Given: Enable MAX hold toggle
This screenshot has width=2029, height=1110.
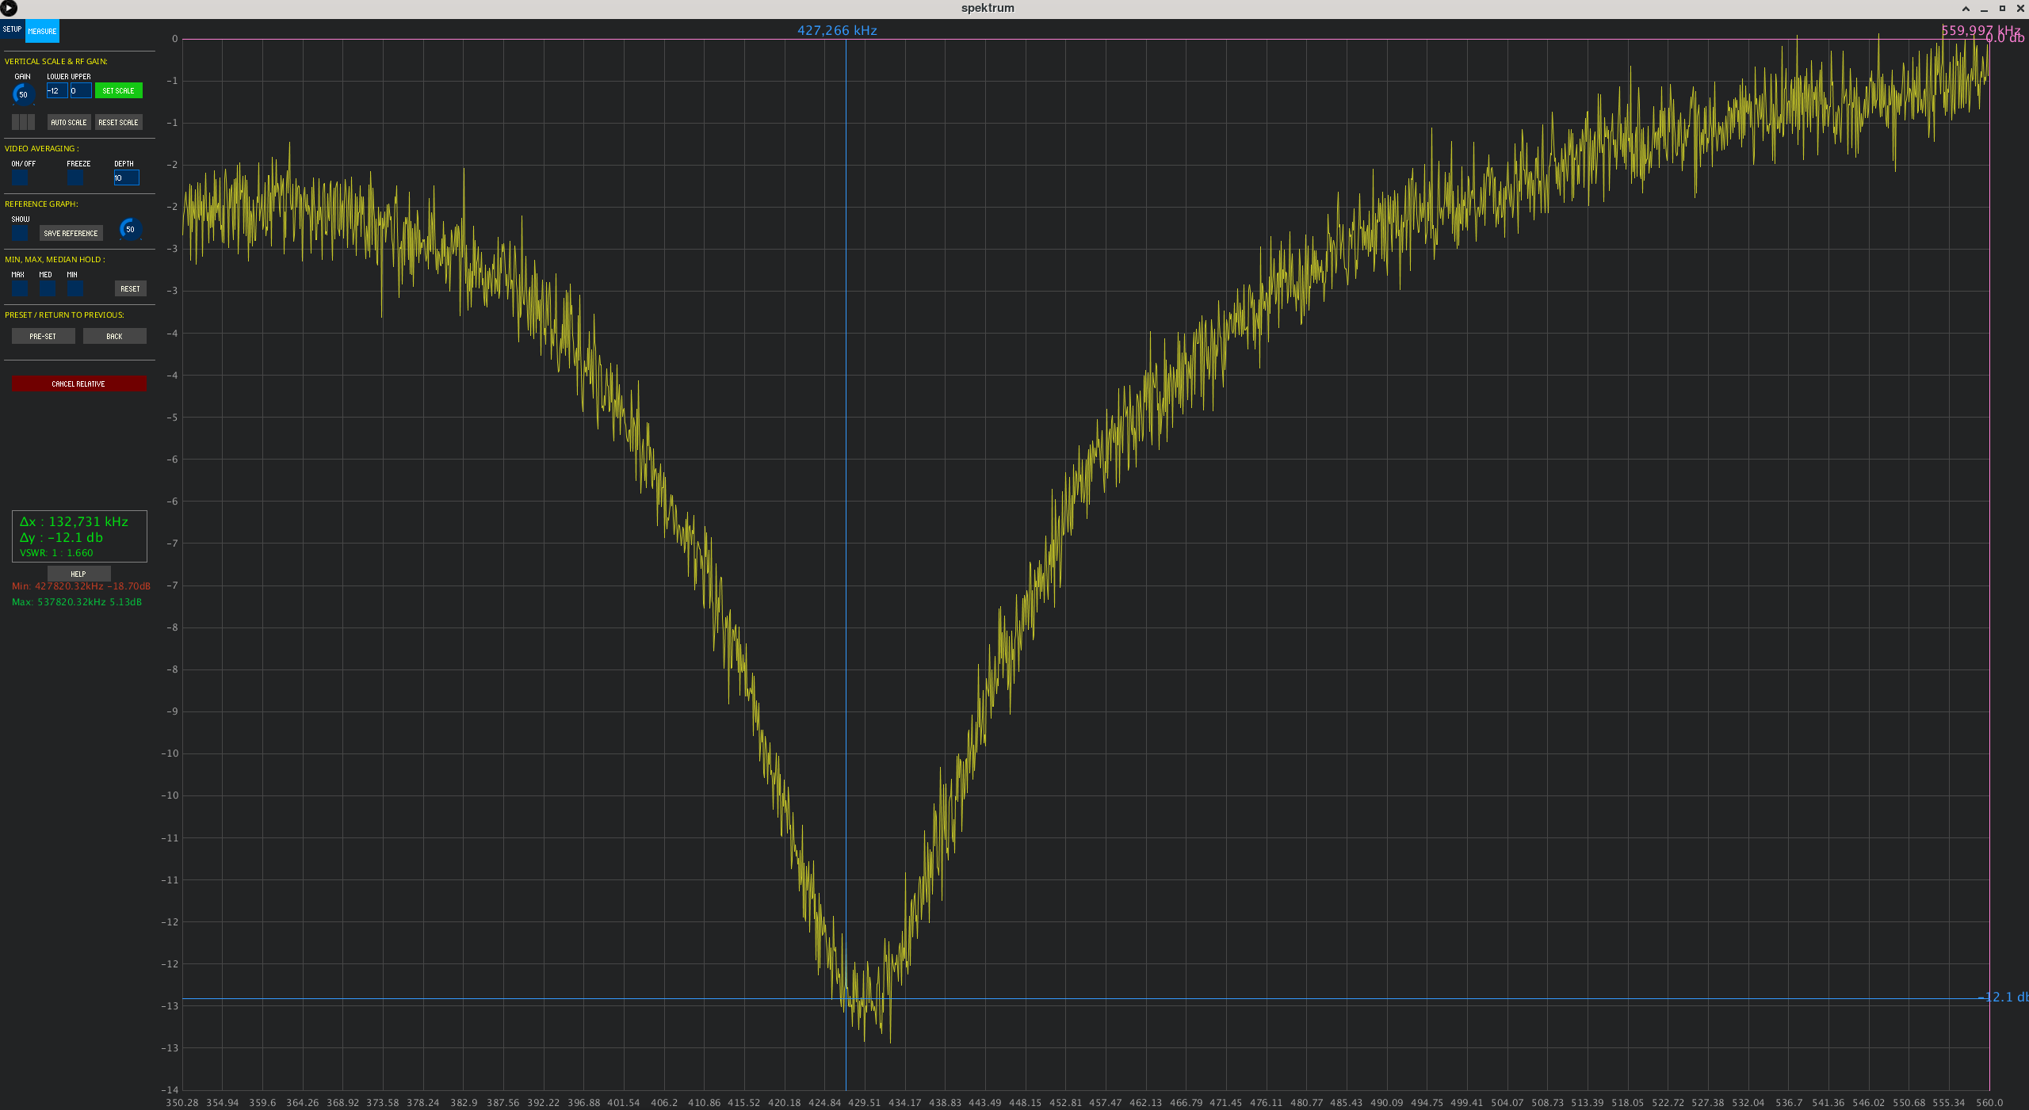Looking at the screenshot, I should 20,288.
